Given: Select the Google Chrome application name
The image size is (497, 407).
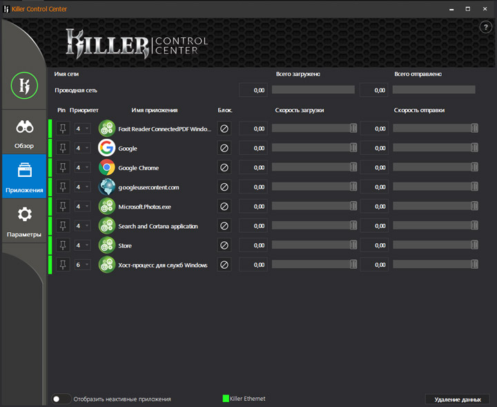Looking at the screenshot, I should click(x=139, y=168).
